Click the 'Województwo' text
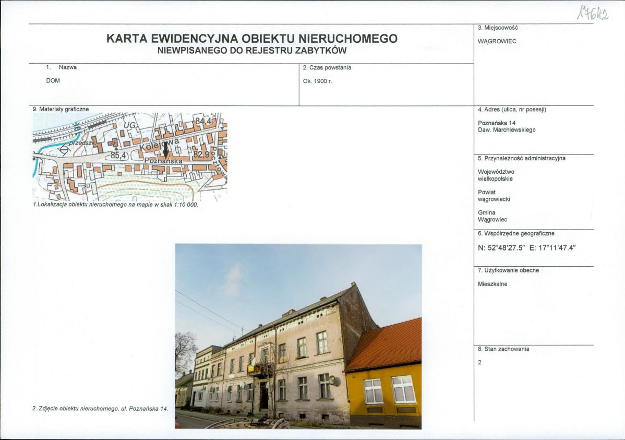 (496, 172)
